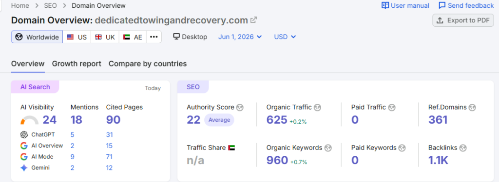Screen dimensions: 499x182
Task: Click ChatGPT mentions value 5
Action: (x=73, y=135)
